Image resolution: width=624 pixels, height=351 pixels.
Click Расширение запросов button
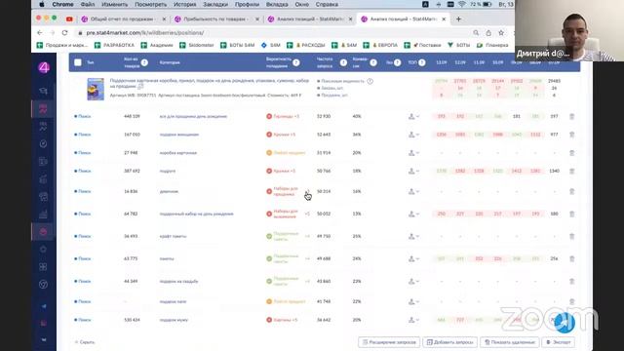click(x=389, y=342)
